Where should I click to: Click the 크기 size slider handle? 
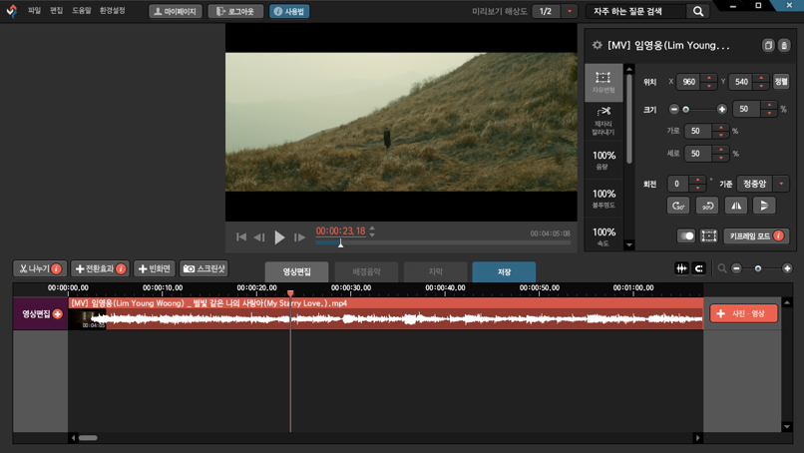(685, 110)
